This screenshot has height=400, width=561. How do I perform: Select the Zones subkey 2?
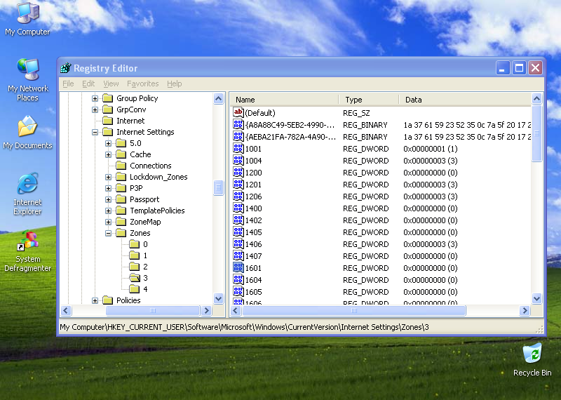tap(145, 267)
